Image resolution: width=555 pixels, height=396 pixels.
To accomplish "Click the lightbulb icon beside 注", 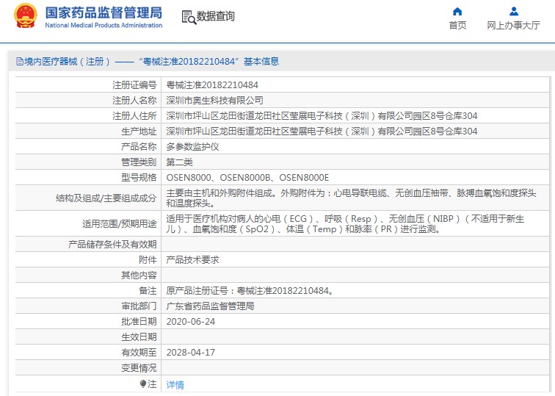I will pos(143,384).
